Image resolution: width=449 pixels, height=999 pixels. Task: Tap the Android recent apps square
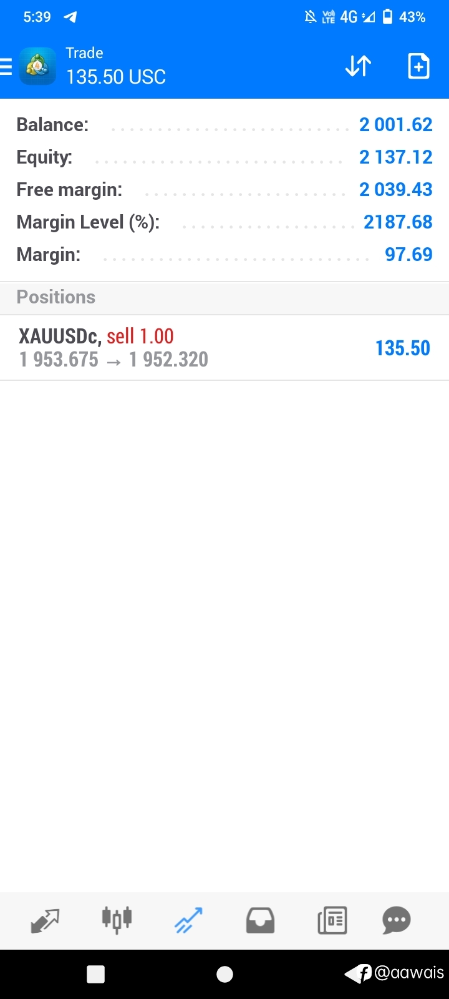click(96, 974)
